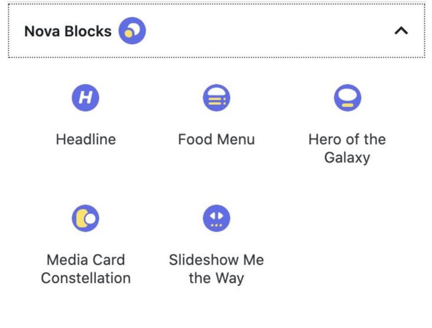Screen dimensions: 432x328
Task: Select the Slideshow Me the Way icon
Action: coord(217,218)
